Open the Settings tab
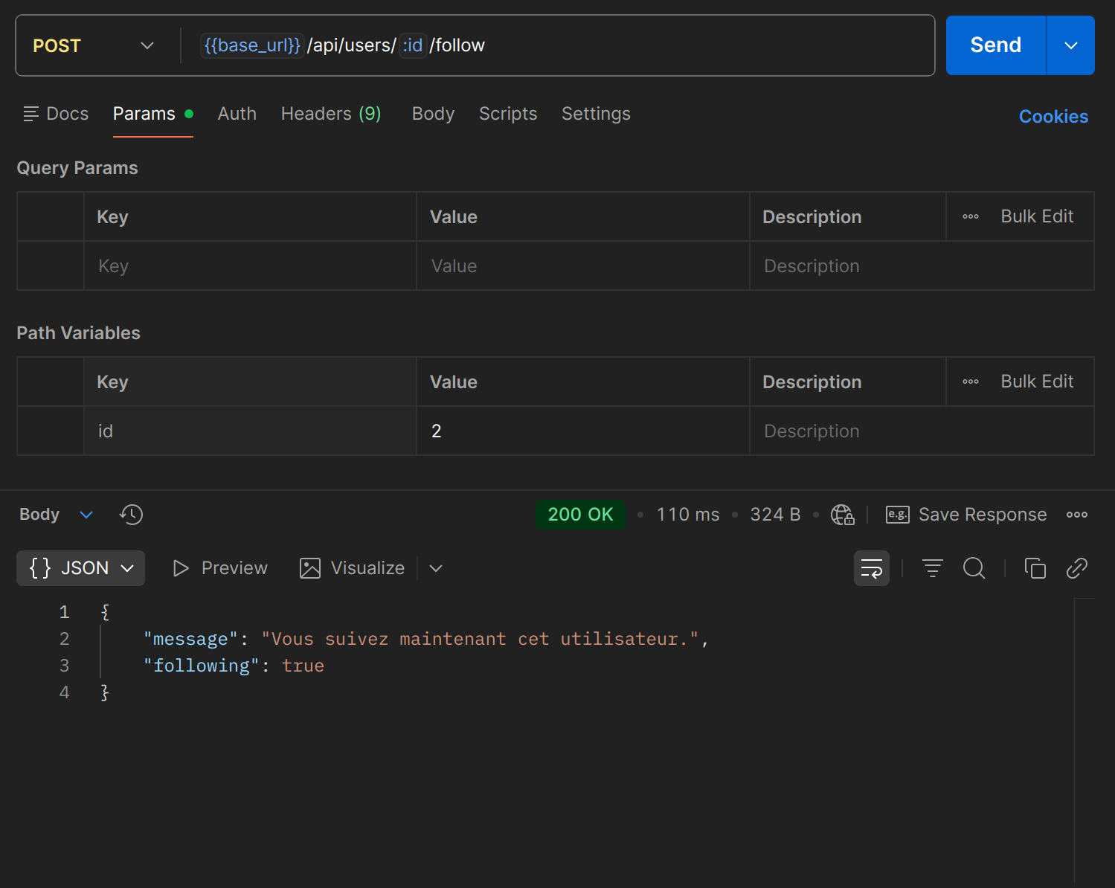The width and height of the screenshot is (1115, 888). 596,114
